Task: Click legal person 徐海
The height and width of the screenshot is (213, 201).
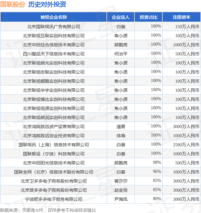Action: (x=121, y=136)
